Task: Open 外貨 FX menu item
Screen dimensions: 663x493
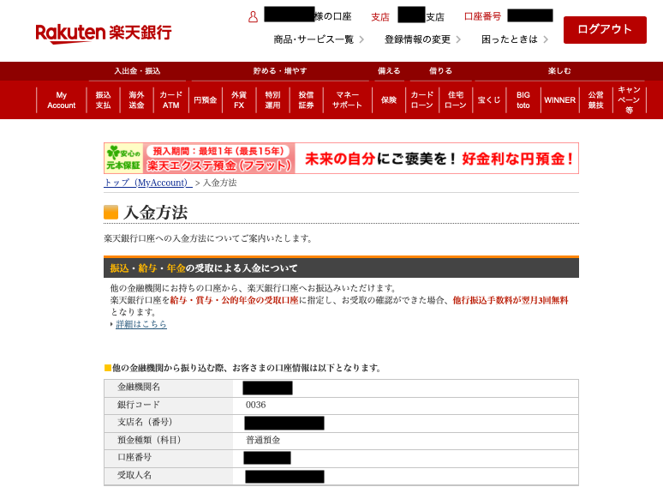Action: point(239,100)
